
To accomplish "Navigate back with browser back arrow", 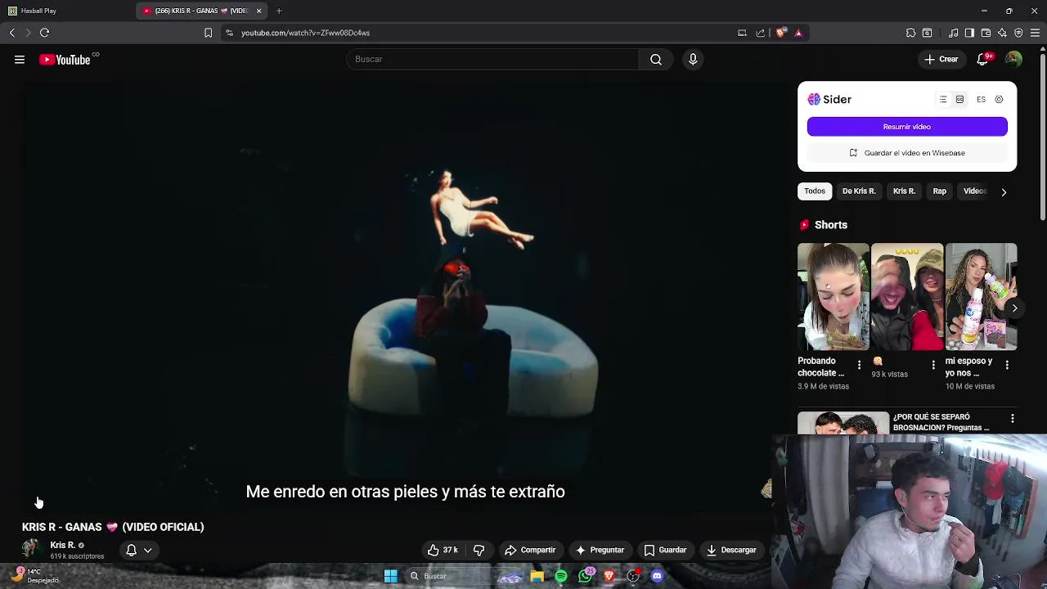I will [11, 33].
